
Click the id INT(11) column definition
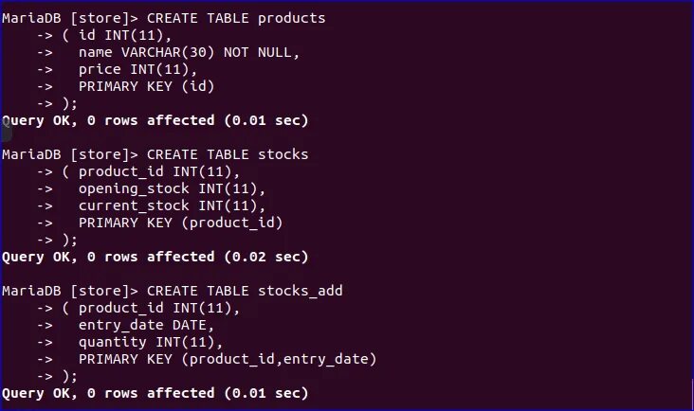pos(124,36)
